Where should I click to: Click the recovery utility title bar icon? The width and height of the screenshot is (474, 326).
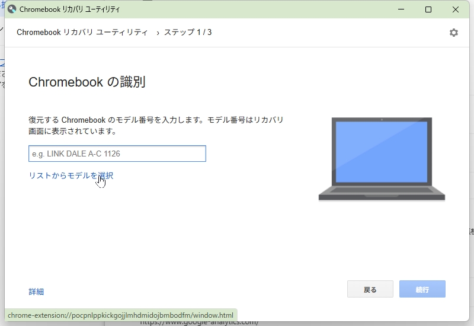(12, 9)
